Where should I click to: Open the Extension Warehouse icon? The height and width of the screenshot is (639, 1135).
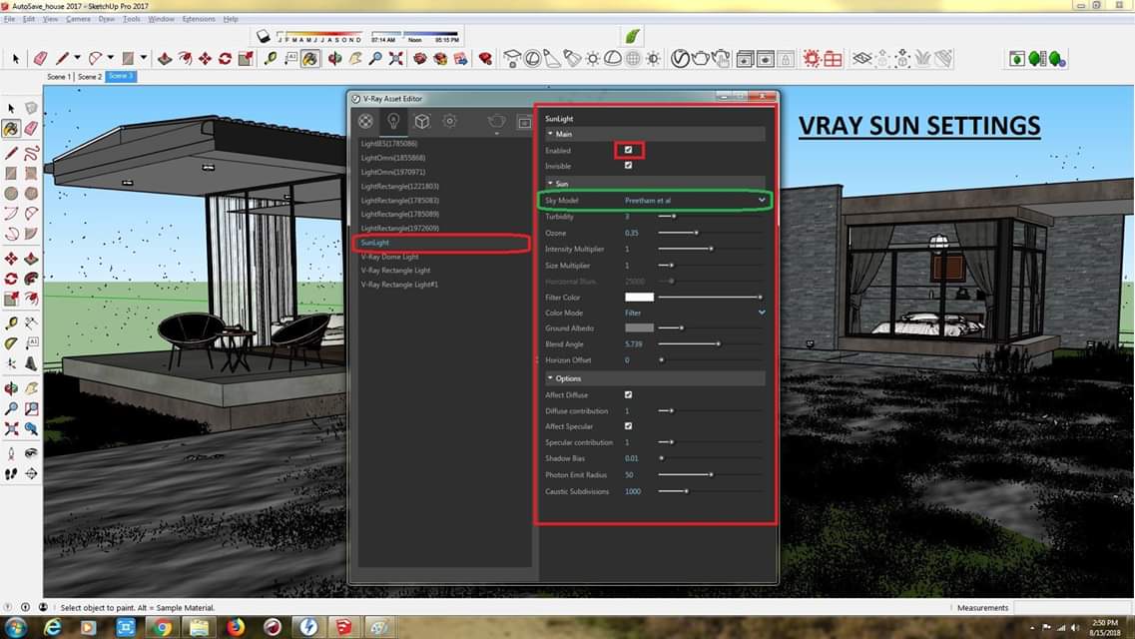485,59
